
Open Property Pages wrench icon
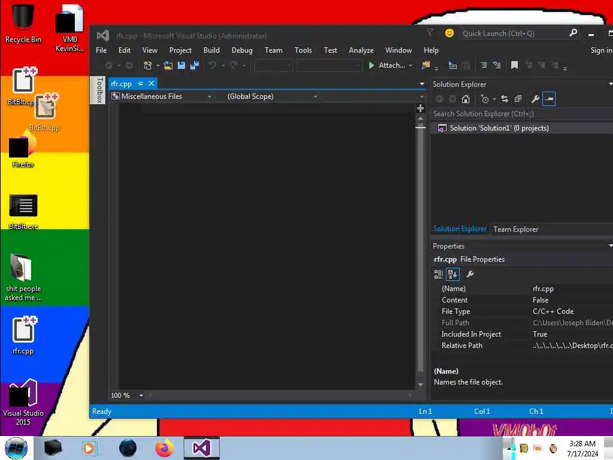point(471,274)
